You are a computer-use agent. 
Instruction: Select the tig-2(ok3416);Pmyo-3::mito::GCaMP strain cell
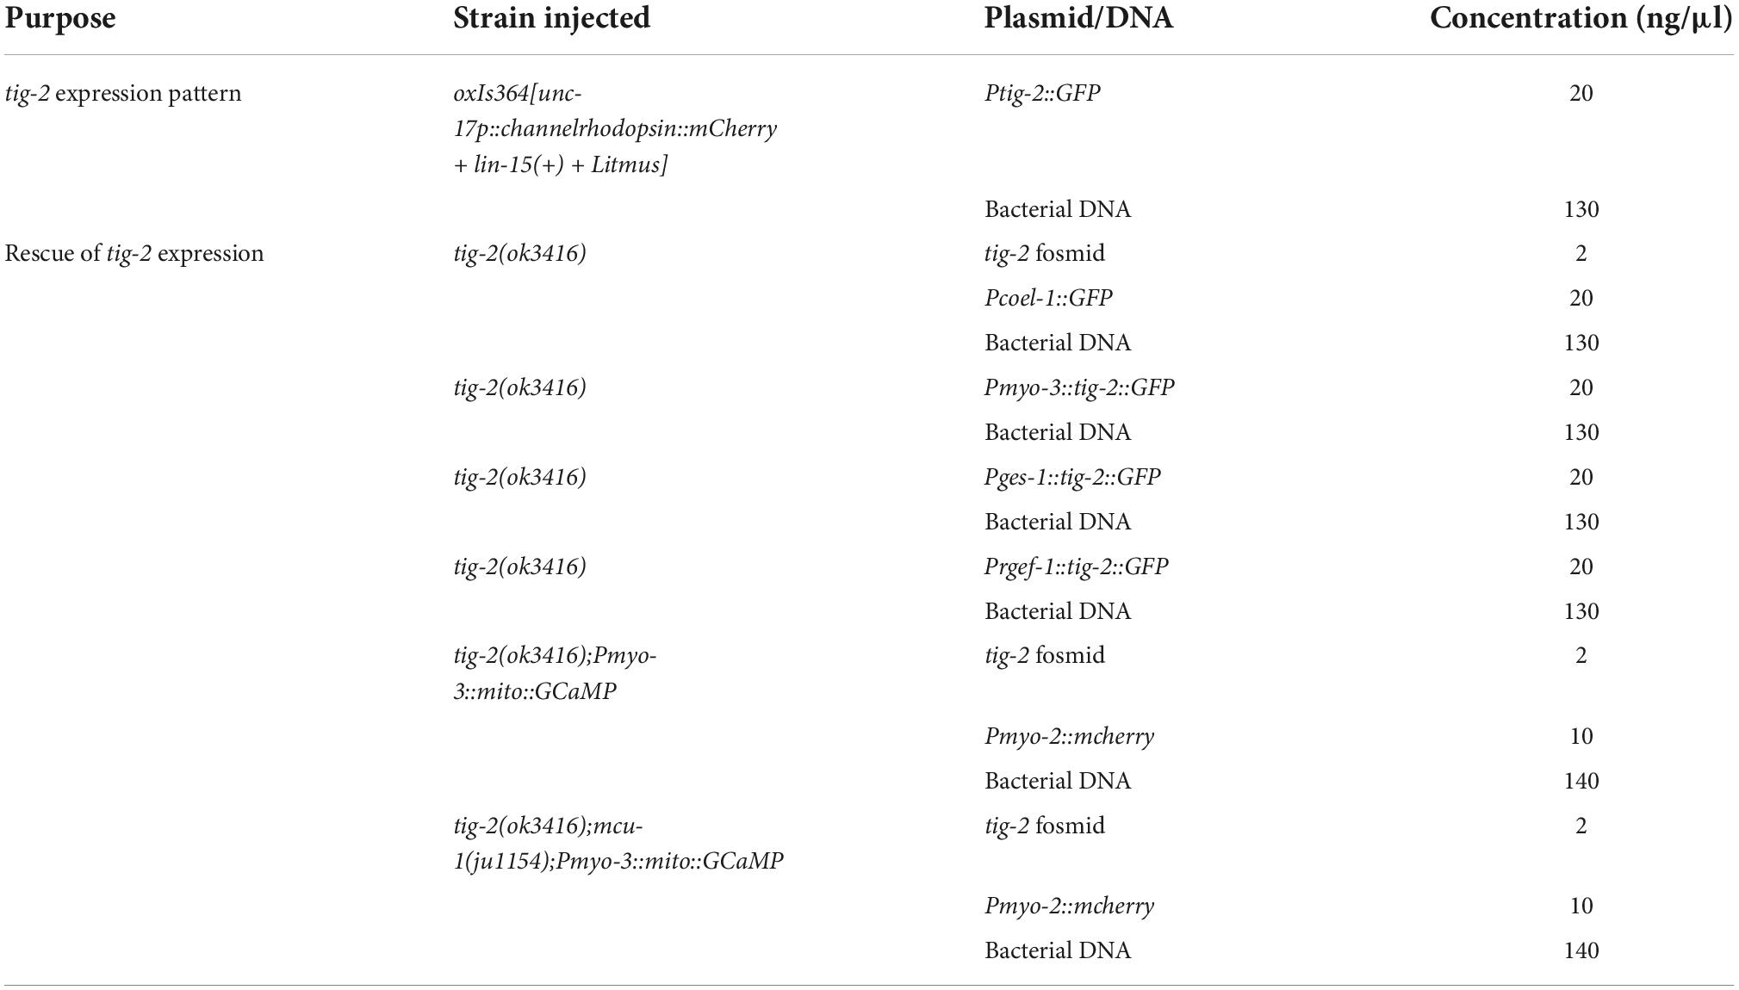pos(555,673)
